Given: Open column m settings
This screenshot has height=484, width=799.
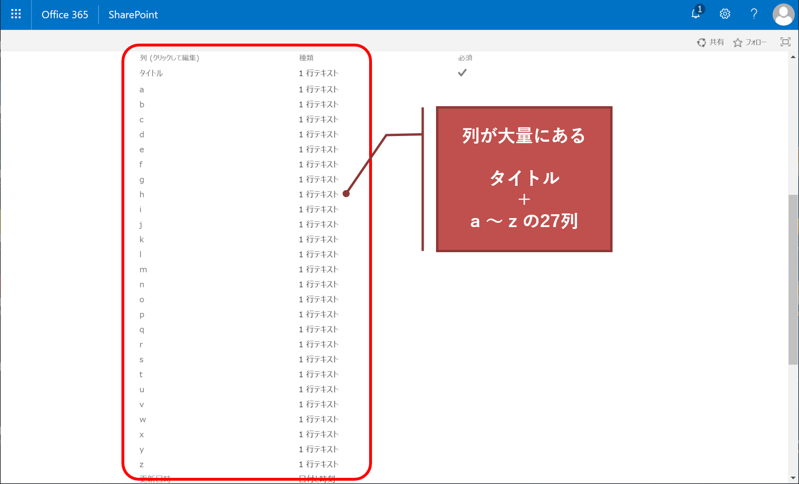Looking at the screenshot, I should coord(143,269).
